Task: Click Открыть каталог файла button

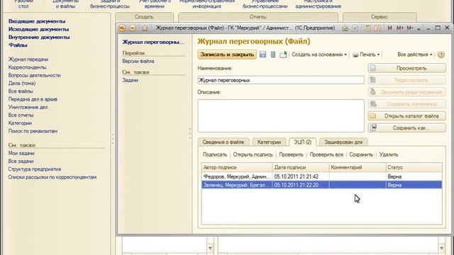Action: 406,116
